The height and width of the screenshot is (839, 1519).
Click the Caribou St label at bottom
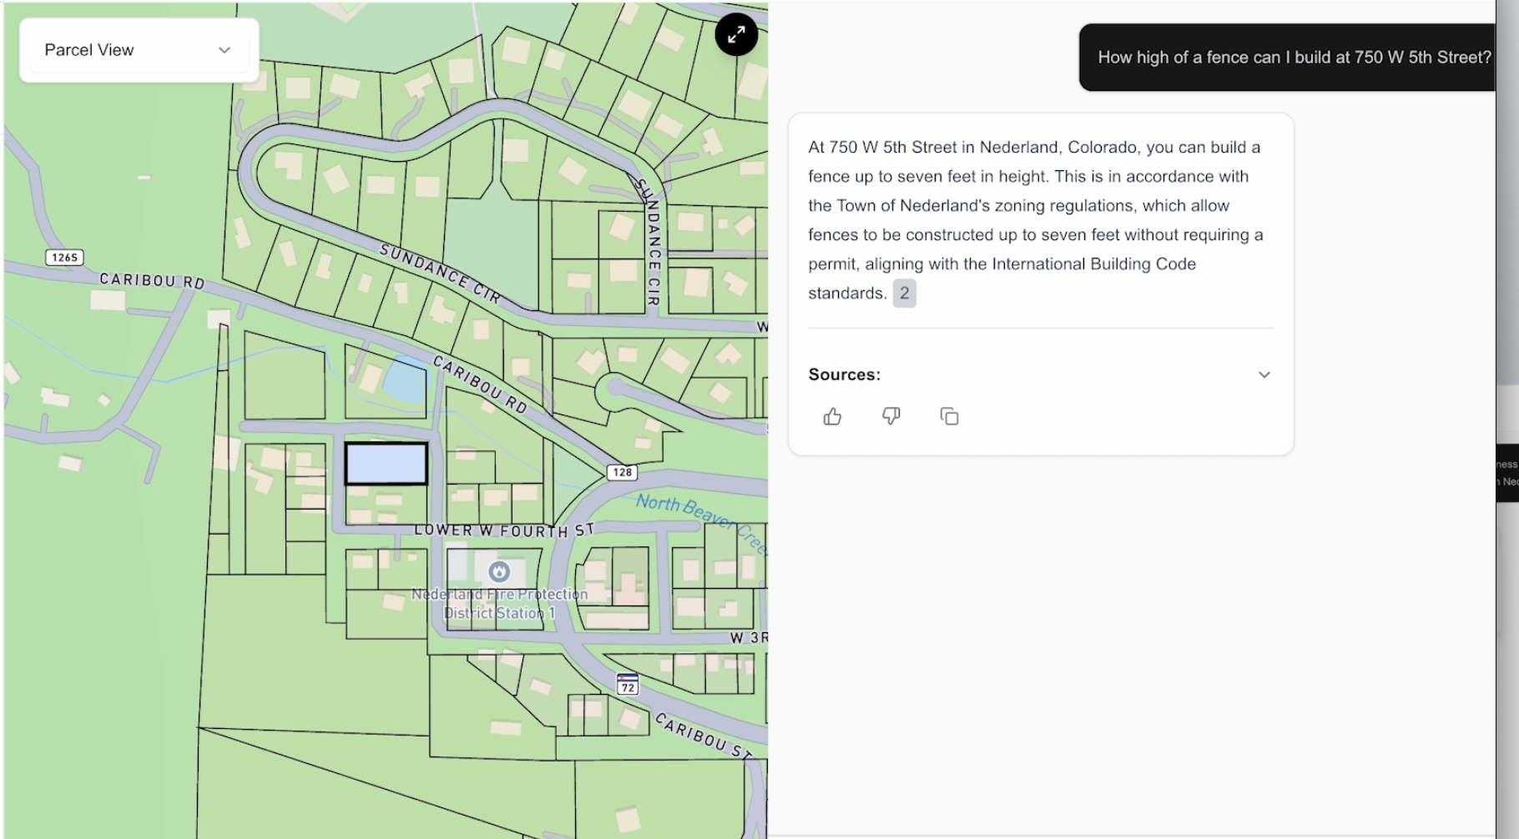click(x=703, y=735)
